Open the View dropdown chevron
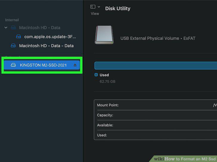Image resolution: width=217 pixels, height=162 pixels. pos(99,7)
